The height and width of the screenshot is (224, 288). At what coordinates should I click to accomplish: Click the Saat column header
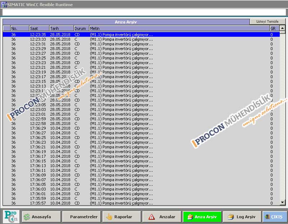[39, 28]
